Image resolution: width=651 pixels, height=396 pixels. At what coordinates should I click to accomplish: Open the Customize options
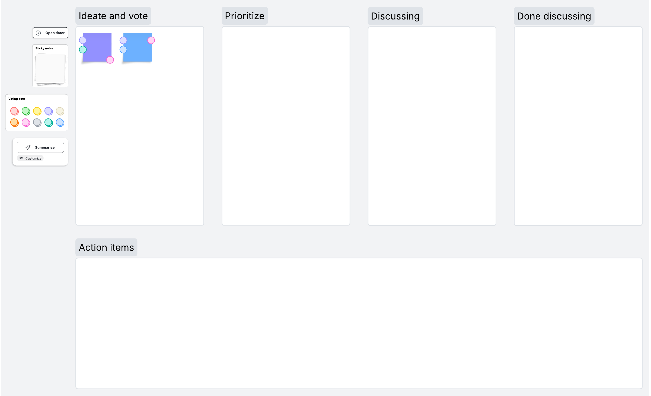click(x=31, y=158)
